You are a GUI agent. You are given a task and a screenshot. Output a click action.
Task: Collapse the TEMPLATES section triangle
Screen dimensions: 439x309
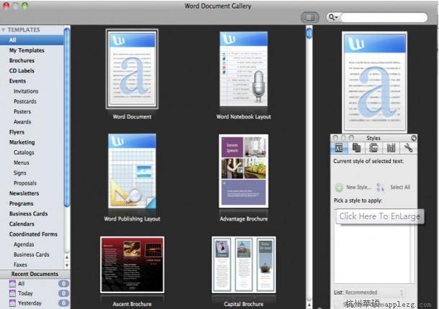(x=3, y=29)
